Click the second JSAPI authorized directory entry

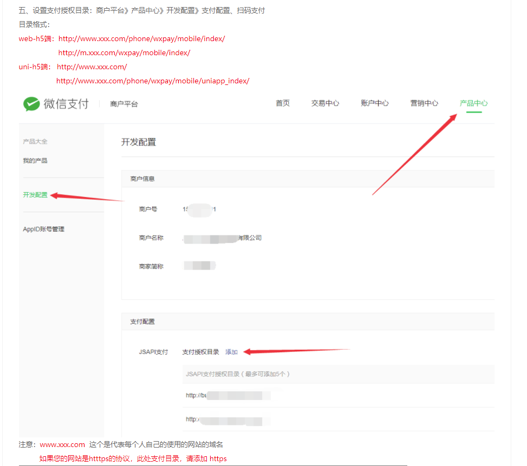(x=227, y=419)
